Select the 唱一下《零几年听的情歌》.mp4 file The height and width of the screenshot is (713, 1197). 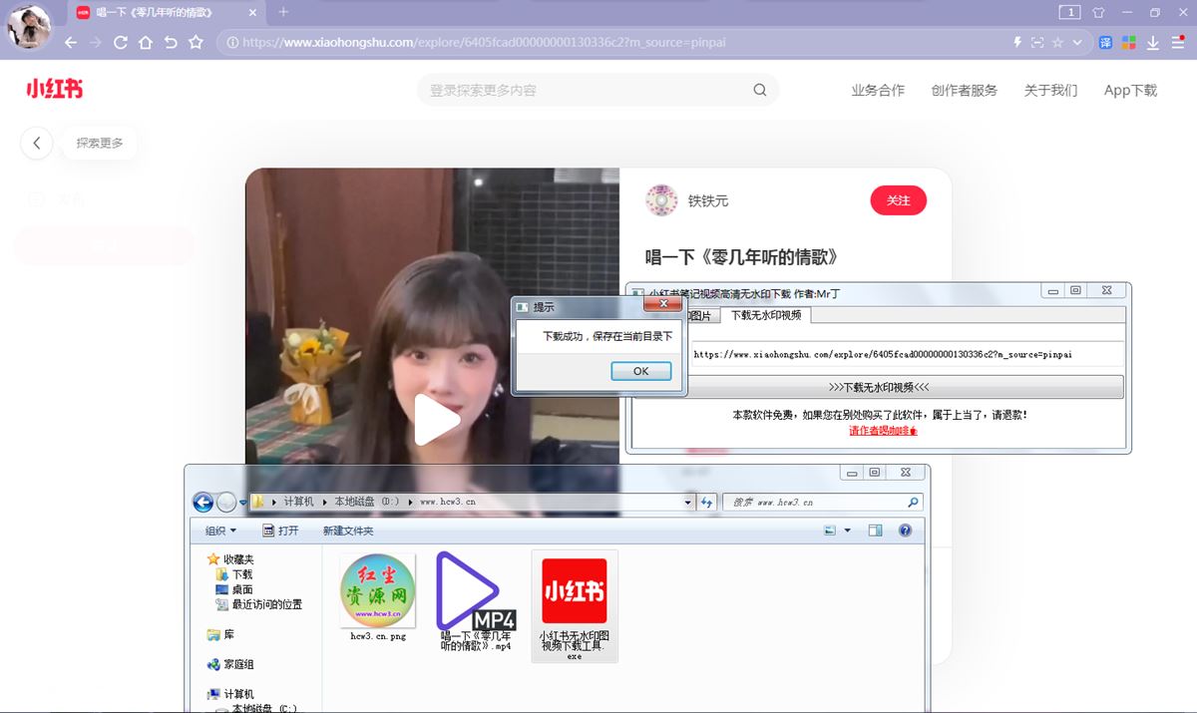476,601
